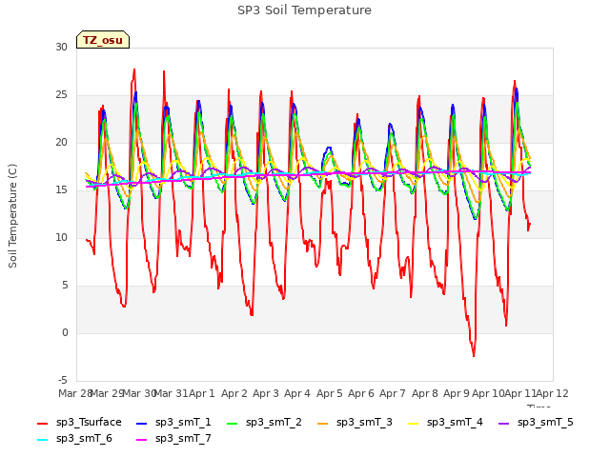The image size is (610, 457).
Task: Click blue sp3_smT_1 legend color marker
Action: tap(142, 423)
